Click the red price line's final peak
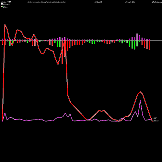 coord(140,92)
